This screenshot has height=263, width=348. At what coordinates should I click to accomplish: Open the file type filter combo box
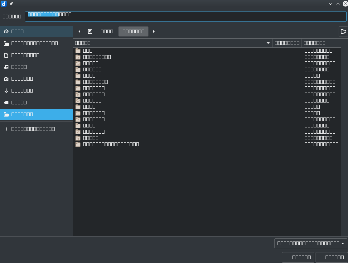click(x=310, y=243)
